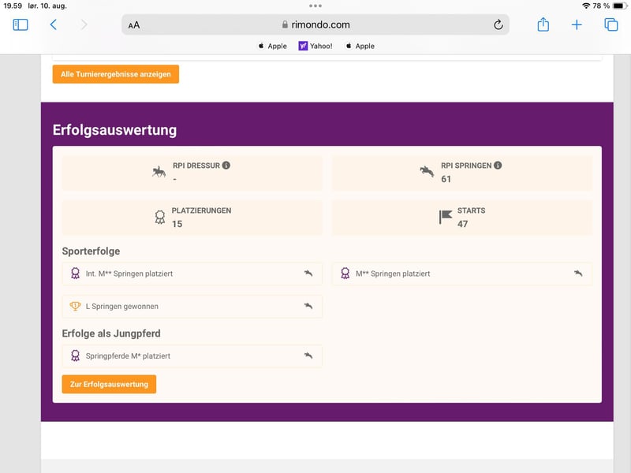Screen dimensions: 631x473
Task: Open a new tab with plus icon
Action: click(x=577, y=24)
